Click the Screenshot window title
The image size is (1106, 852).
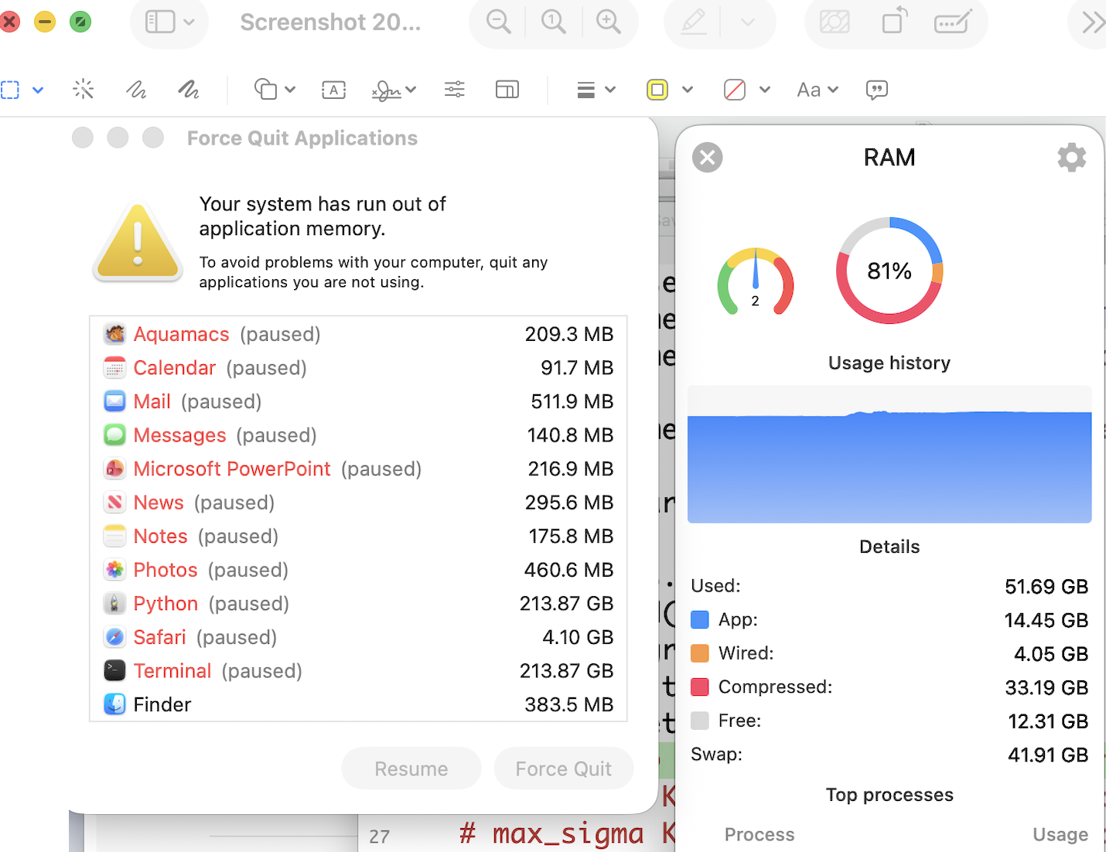330,22
